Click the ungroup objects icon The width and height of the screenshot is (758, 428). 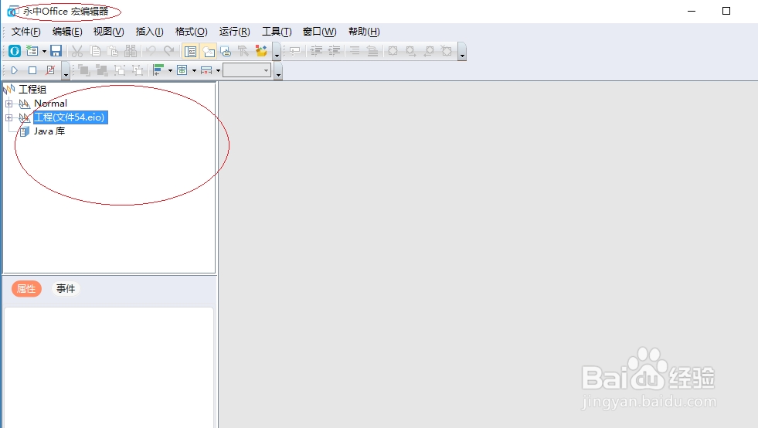pyautogui.click(x=138, y=70)
